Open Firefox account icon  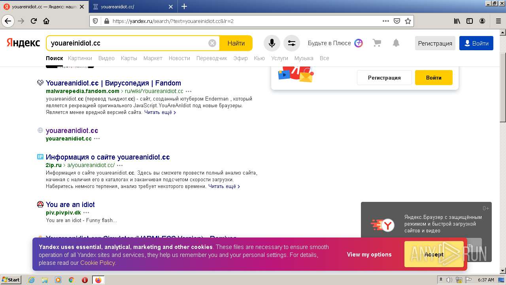pos(482,21)
